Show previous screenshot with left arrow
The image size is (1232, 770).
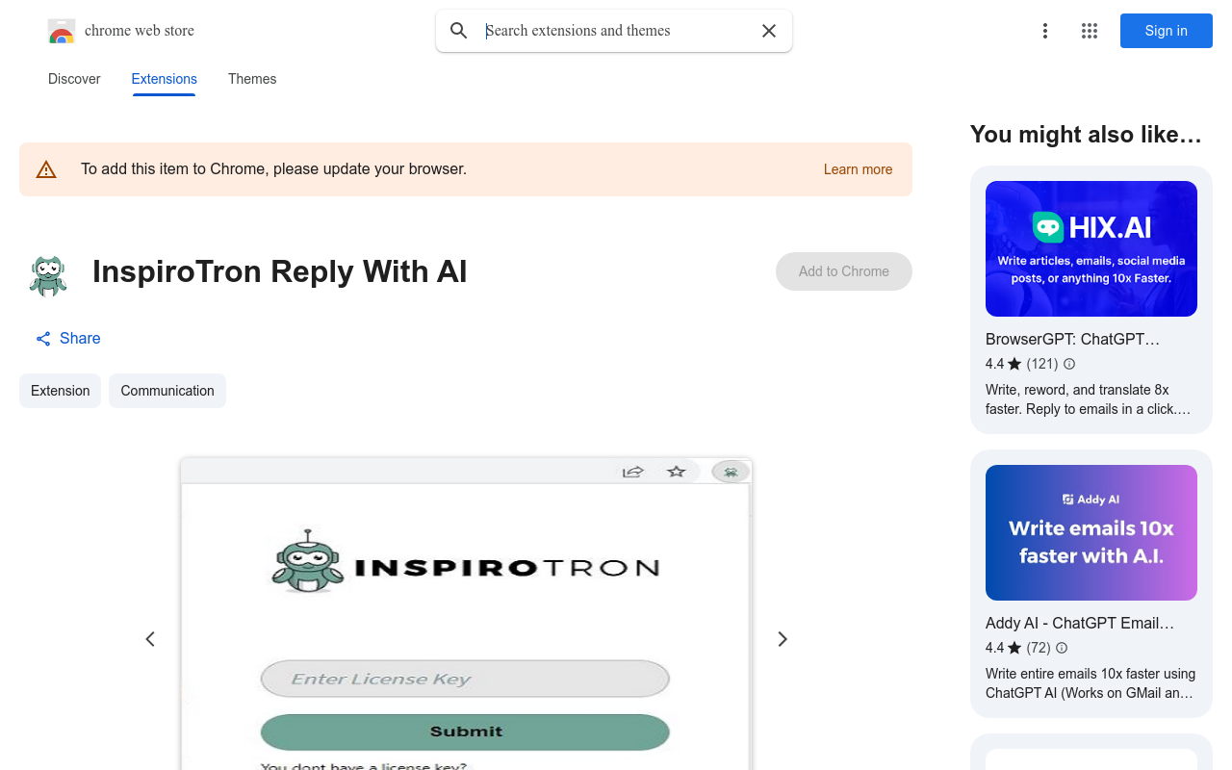pyautogui.click(x=150, y=639)
